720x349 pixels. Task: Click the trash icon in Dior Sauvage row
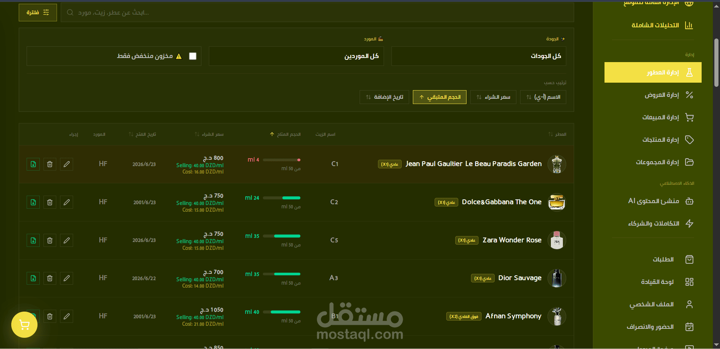click(x=50, y=278)
